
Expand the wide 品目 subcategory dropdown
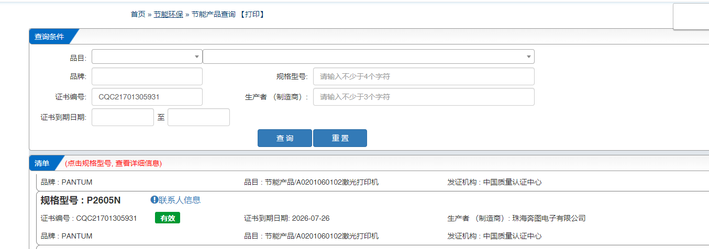(369, 56)
